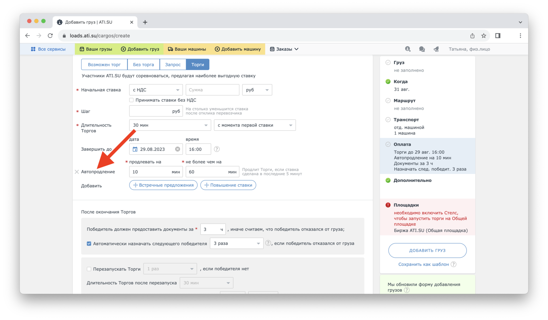The image size is (548, 320).
Task: Click the calendar icon in date field
Action: point(135,149)
